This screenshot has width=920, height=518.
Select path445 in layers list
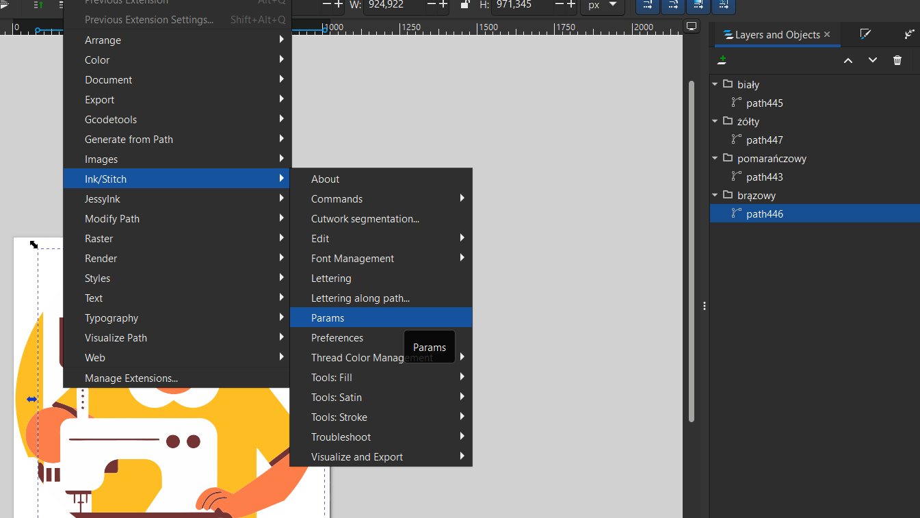point(815,103)
